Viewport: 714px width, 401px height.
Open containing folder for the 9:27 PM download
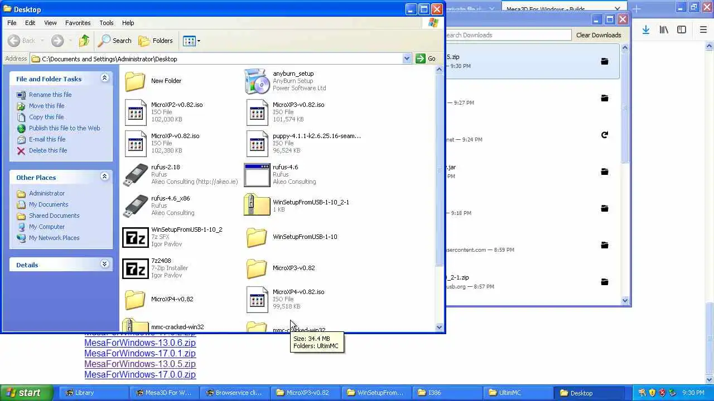(604, 98)
